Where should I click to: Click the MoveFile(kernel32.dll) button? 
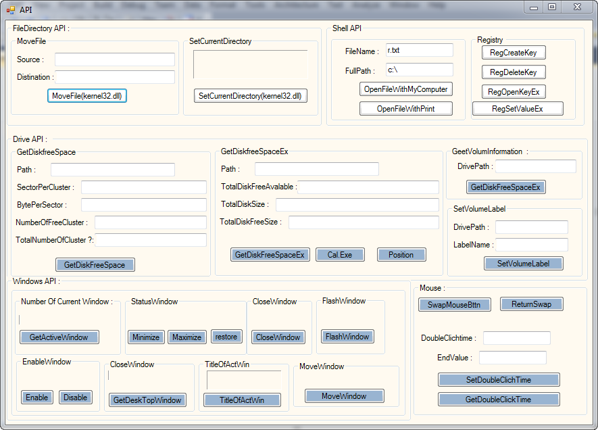coord(87,96)
